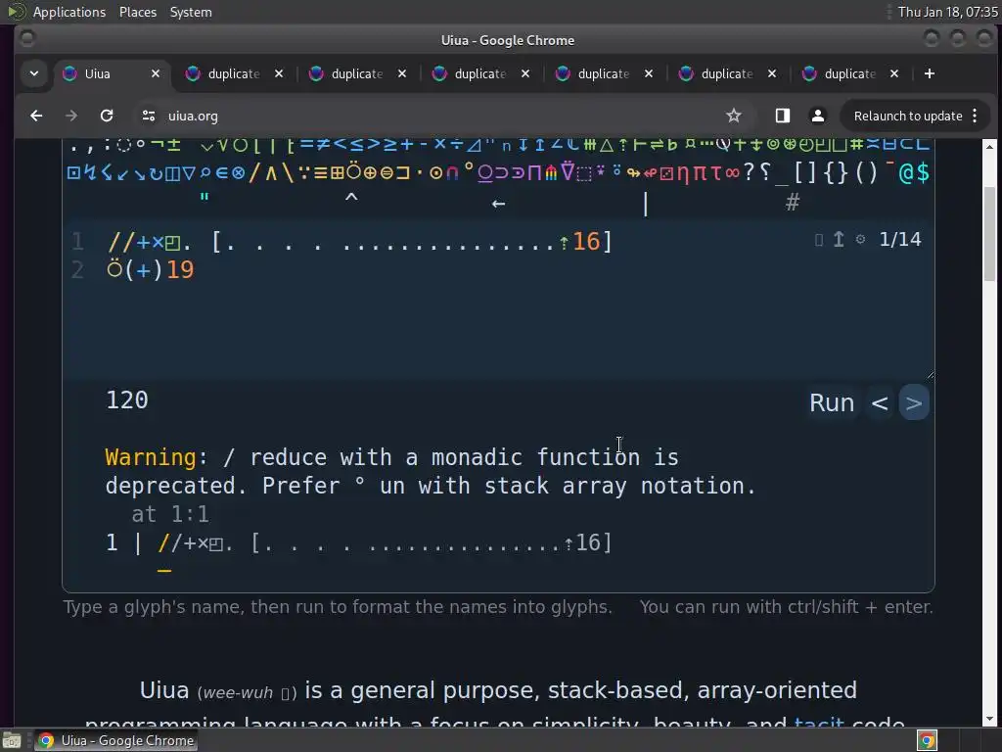
Task: Insert the both glyph ∩
Action: [452, 173]
